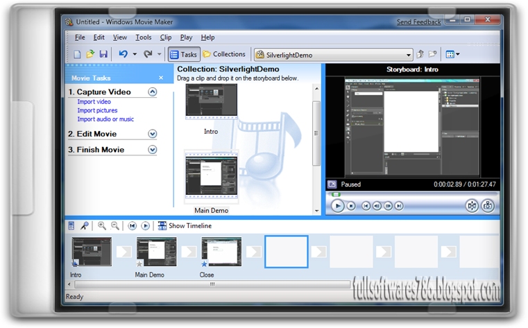Open a project using the folder icon
Image resolution: width=528 pixels, height=328 pixels.
coord(90,54)
